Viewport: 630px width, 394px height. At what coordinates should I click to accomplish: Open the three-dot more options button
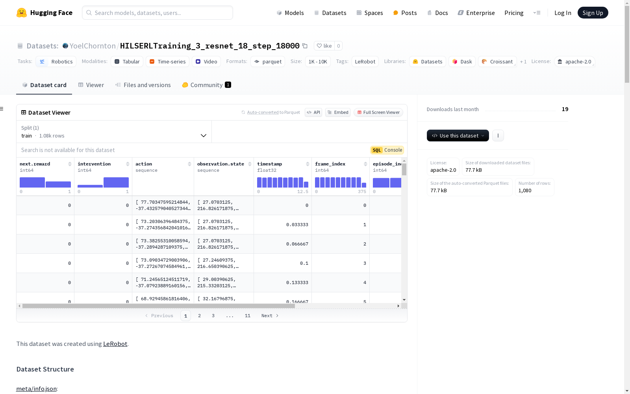[x=498, y=136]
